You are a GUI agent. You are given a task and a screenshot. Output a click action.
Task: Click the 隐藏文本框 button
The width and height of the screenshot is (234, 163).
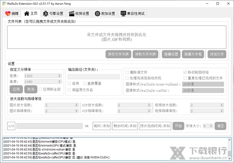point(193,54)
